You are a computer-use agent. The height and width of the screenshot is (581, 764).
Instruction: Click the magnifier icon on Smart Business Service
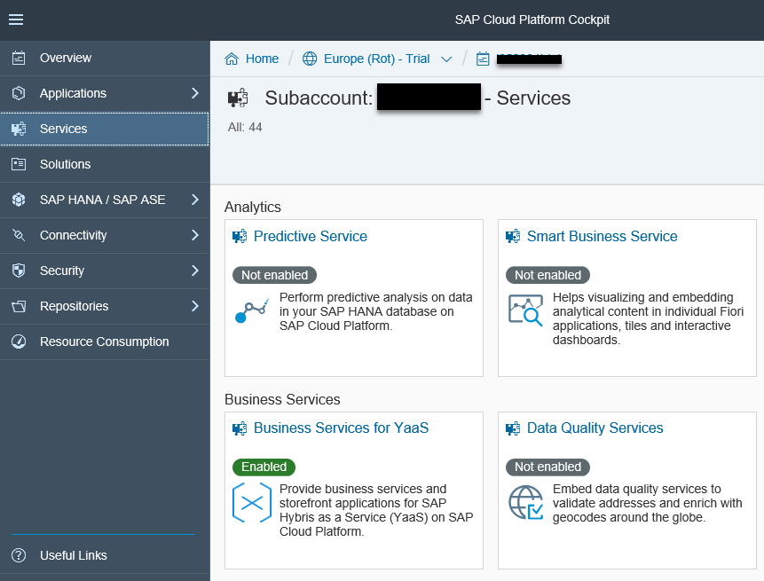pos(526,313)
